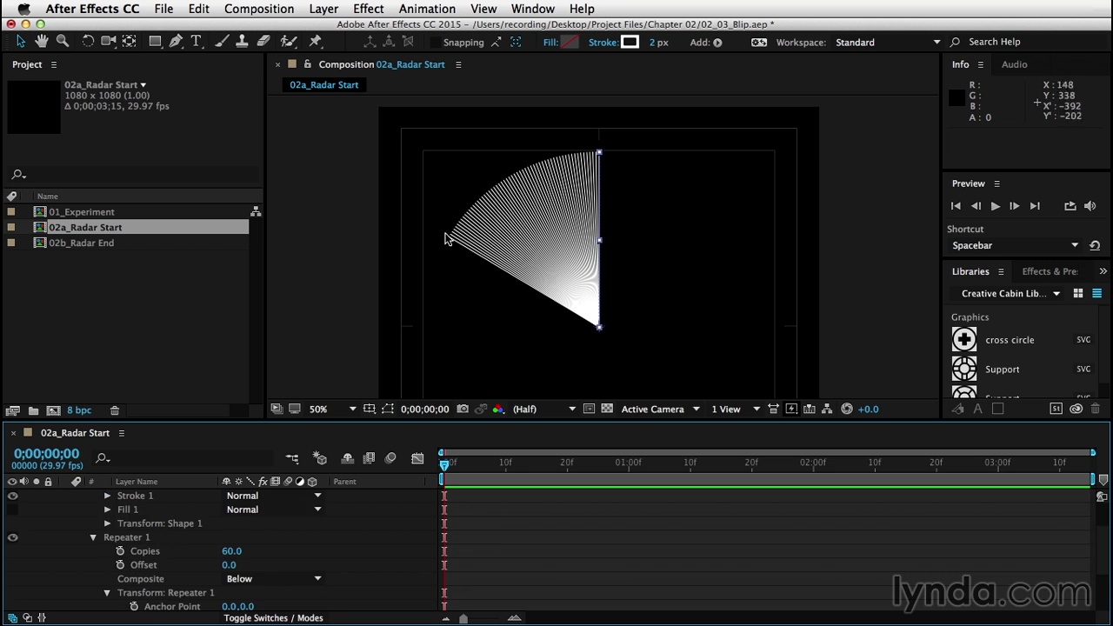
Task: Click the 8 bpc color depth button
Action: click(78, 410)
